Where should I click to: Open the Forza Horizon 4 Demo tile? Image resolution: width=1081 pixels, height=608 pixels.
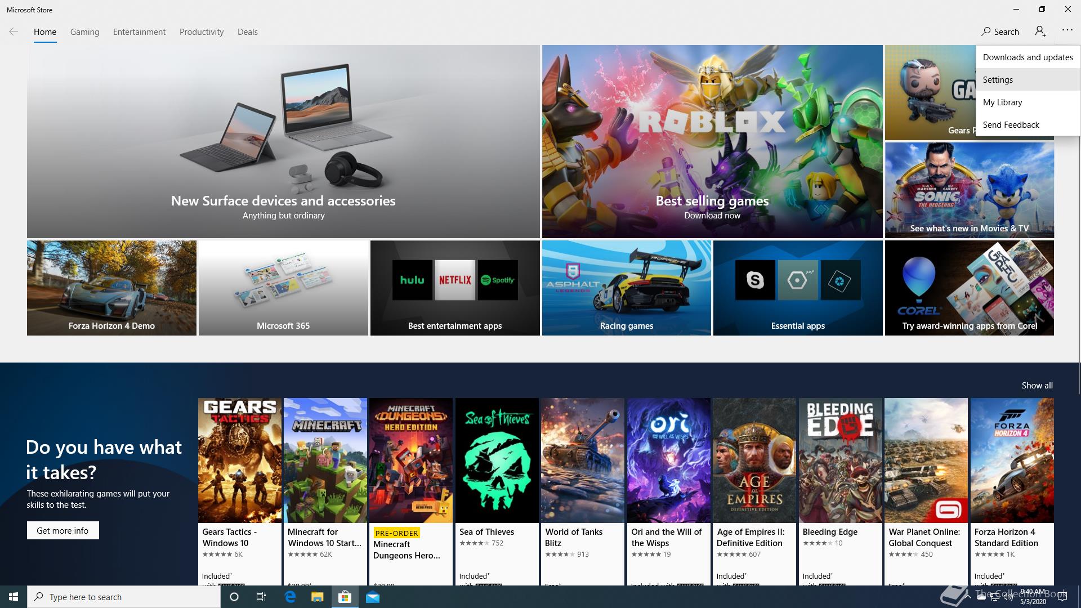coord(111,288)
